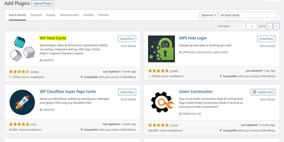The image size is (284, 142).
Task: Open More Details for Under Construction
Action: [x=268, y=99]
